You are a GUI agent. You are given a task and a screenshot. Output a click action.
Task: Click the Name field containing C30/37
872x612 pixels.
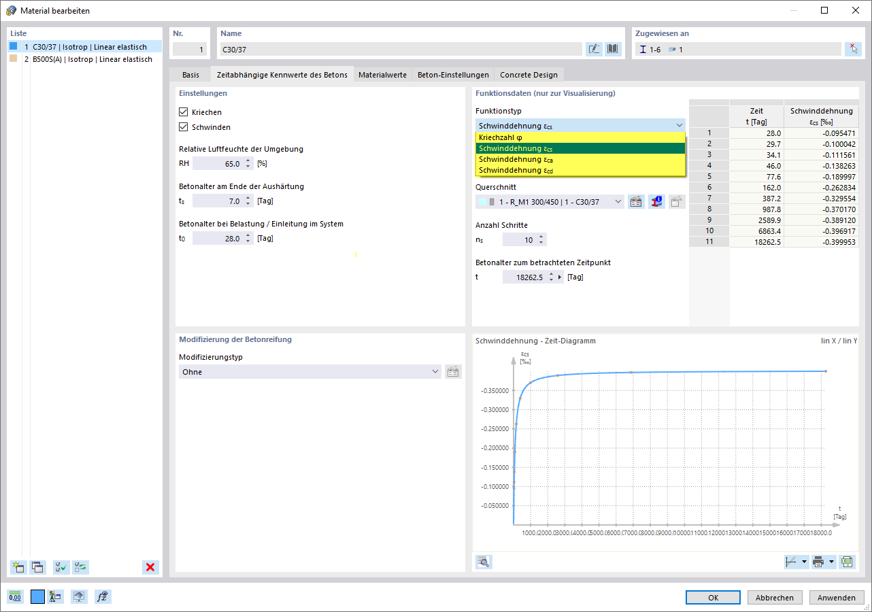click(401, 49)
